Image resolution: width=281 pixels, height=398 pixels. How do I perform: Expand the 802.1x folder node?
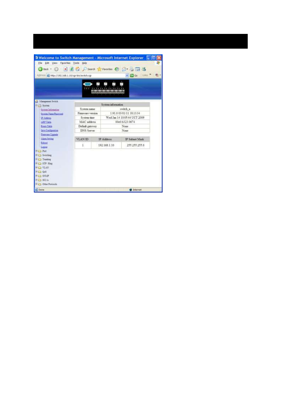pyautogui.click(x=37, y=180)
